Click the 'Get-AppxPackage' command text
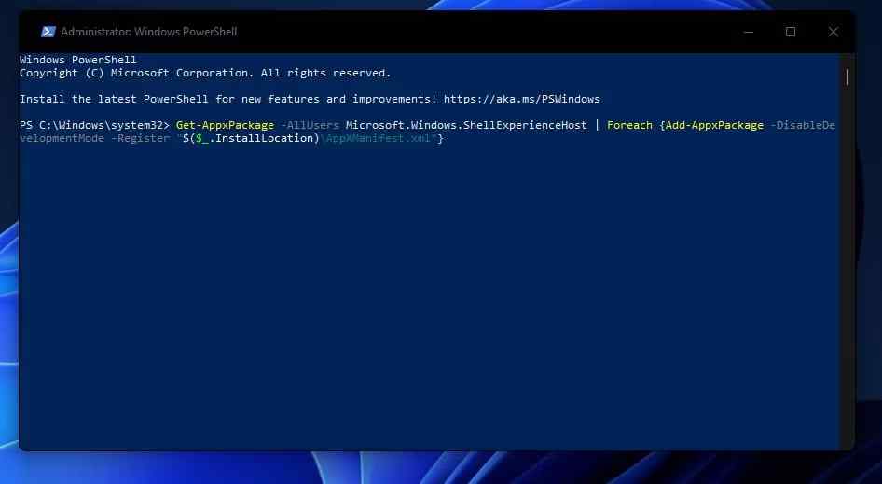 [x=225, y=125]
